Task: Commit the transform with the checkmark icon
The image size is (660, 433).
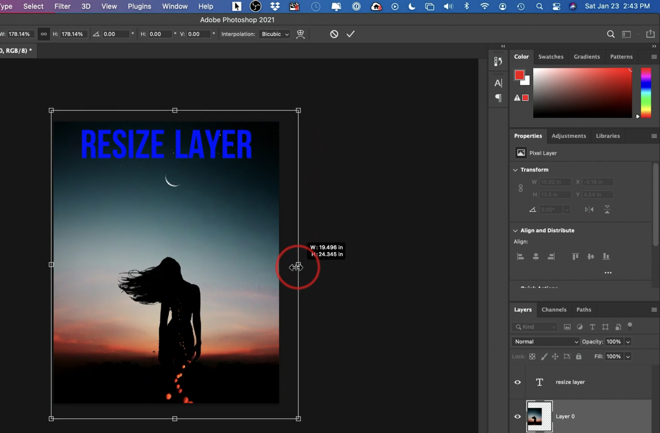Action: pyautogui.click(x=351, y=34)
